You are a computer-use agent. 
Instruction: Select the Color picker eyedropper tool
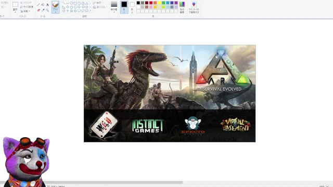pyautogui.click(x=43, y=10)
